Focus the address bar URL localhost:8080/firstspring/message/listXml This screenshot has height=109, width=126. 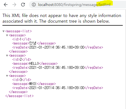pos(74,5)
